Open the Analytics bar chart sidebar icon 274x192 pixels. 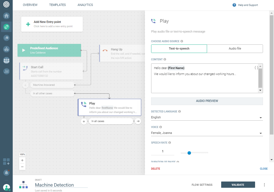pos(6,71)
